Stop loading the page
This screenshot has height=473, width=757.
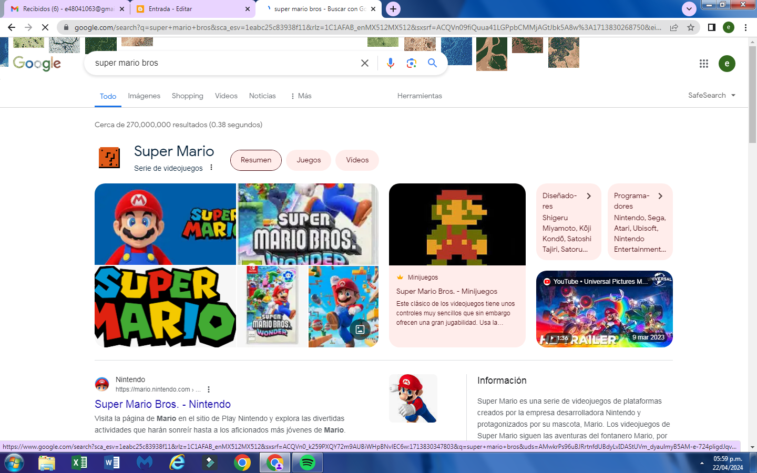(45, 27)
